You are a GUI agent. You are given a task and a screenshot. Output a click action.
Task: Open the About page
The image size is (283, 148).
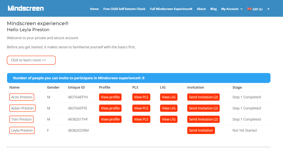tap(201, 9)
